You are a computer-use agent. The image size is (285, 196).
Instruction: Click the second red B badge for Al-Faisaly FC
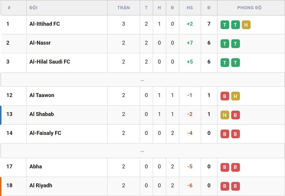point(235,134)
